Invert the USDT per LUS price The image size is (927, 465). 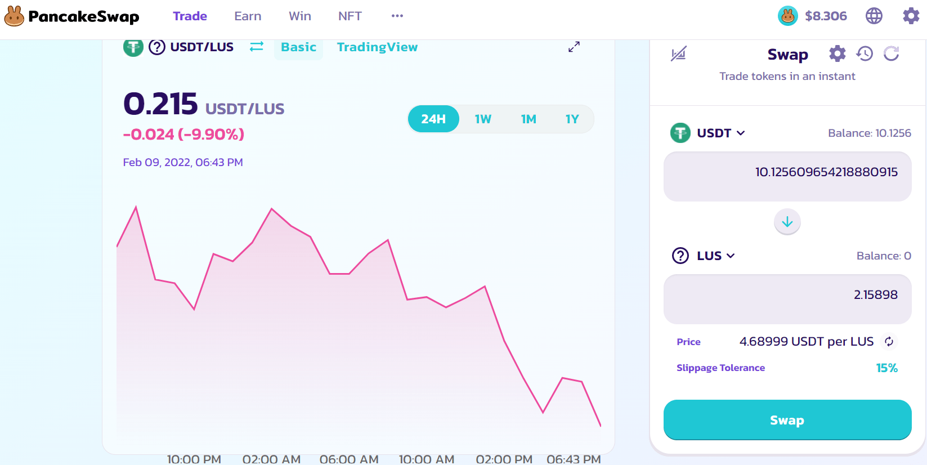tap(889, 342)
